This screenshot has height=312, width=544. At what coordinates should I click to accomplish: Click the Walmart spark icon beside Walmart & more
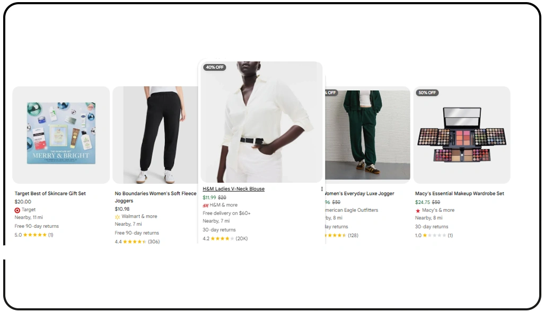(118, 216)
